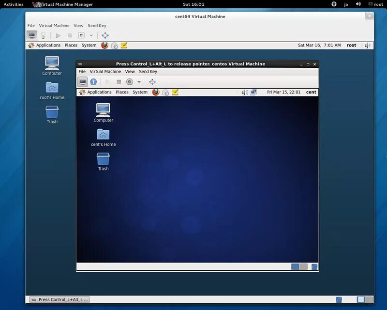This screenshot has height=310, width=387.
Task: Click volume icon in centos guest panel
Action: [x=245, y=92]
